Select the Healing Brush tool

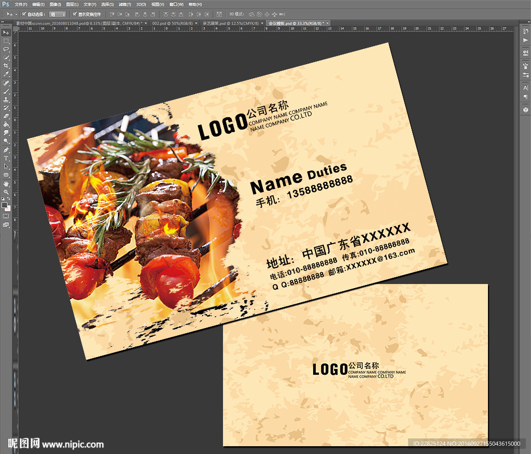click(x=6, y=83)
